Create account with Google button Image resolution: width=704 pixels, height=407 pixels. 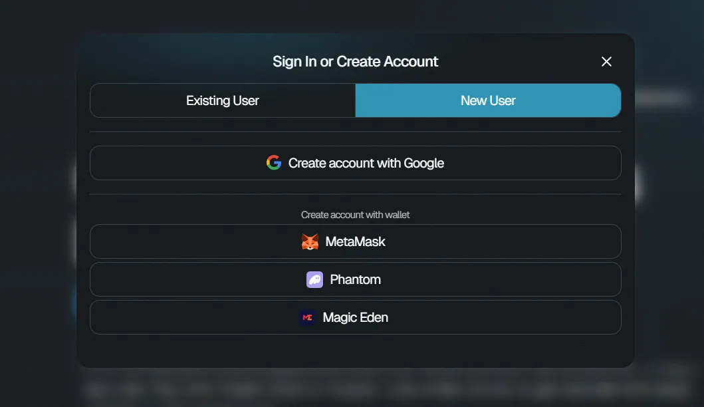pos(356,163)
